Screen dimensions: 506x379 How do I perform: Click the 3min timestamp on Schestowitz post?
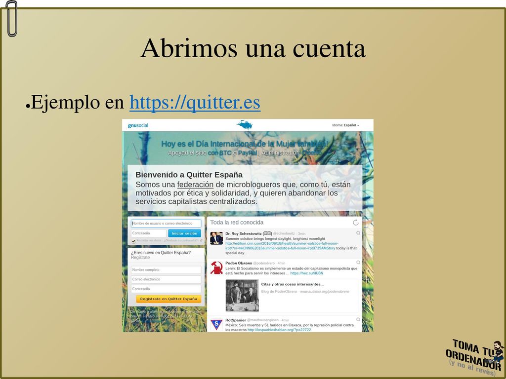click(x=302, y=233)
